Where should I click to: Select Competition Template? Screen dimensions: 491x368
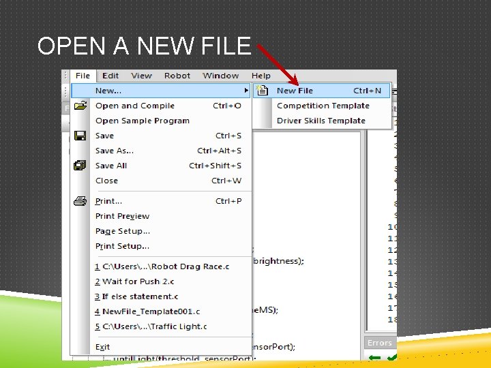tap(323, 106)
